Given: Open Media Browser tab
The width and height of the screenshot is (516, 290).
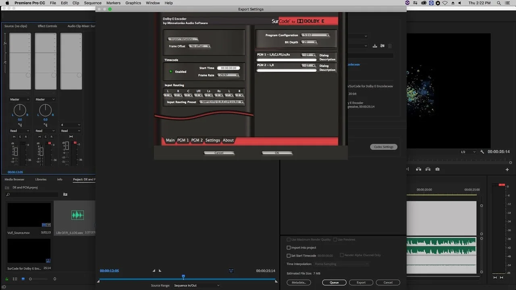Looking at the screenshot, I should (15, 179).
